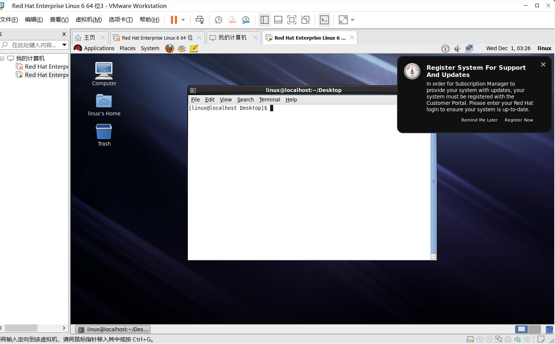
Task: Click the terminal window menu icon in titlebar
Action: click(x=193, y=91)
